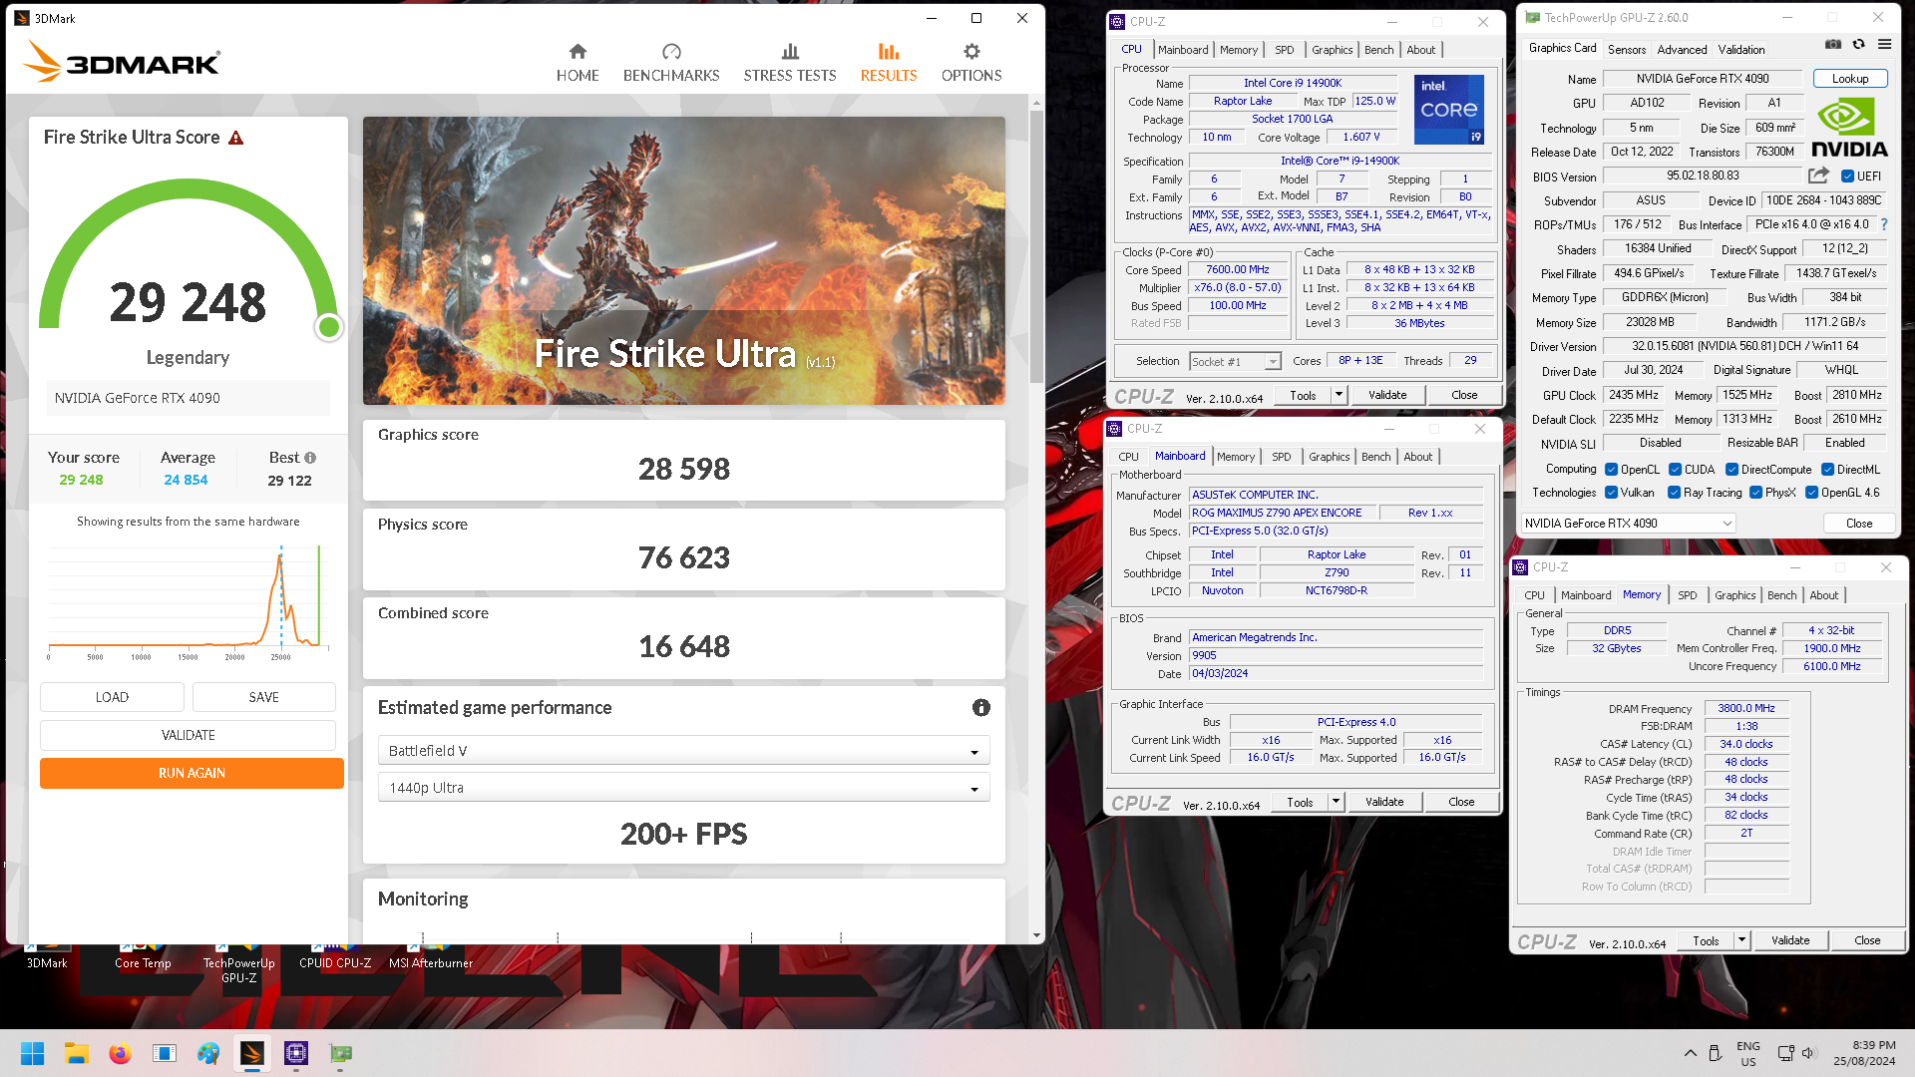Open MSI Afterburner desktop shortcut
The width and height of the screenshot is (1915, 1077).
pyautogui.click(x=431, y=957)
